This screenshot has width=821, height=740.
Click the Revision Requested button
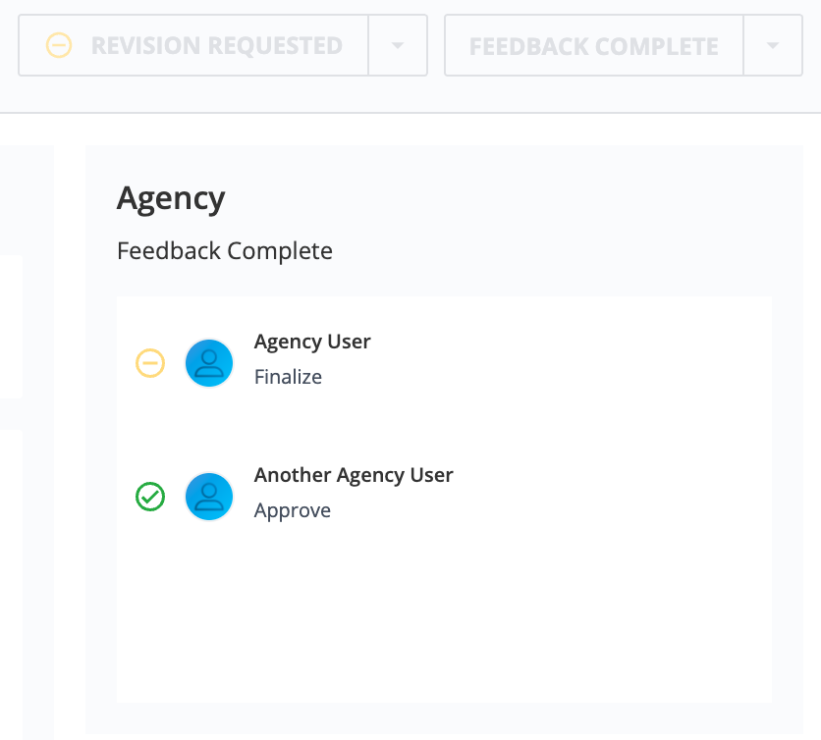[x=193, y=45]
